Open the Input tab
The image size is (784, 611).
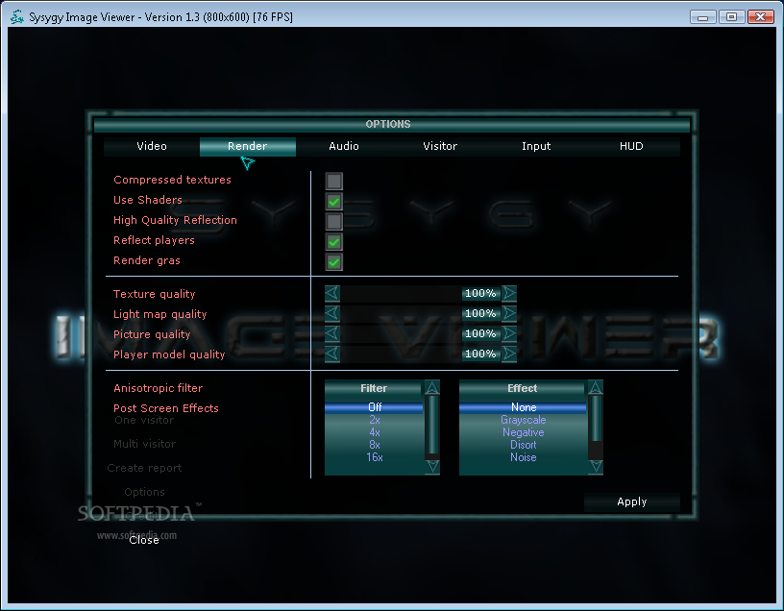coord(536,146)
